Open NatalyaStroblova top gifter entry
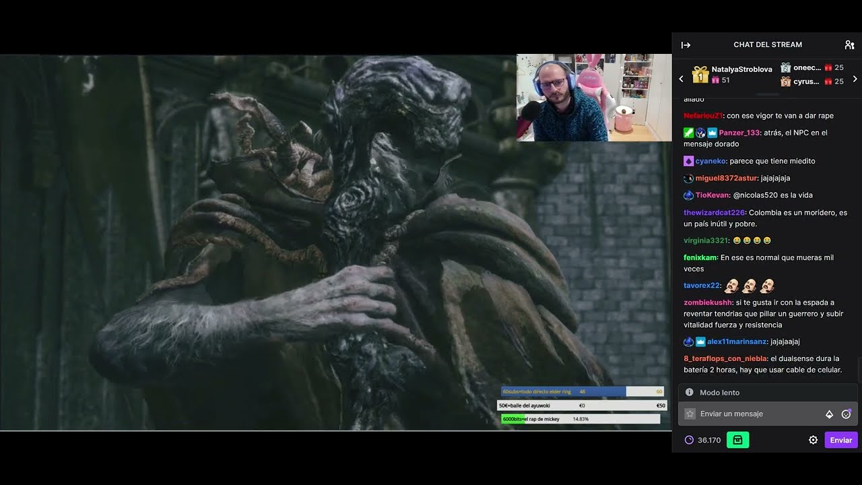Screen dimensions: 862x485 click(733, 75)
